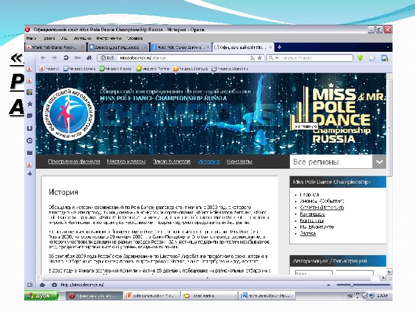
Task: Click the 'Отчеты (История)' sidebar link
Action: click(x=322, y=207)
